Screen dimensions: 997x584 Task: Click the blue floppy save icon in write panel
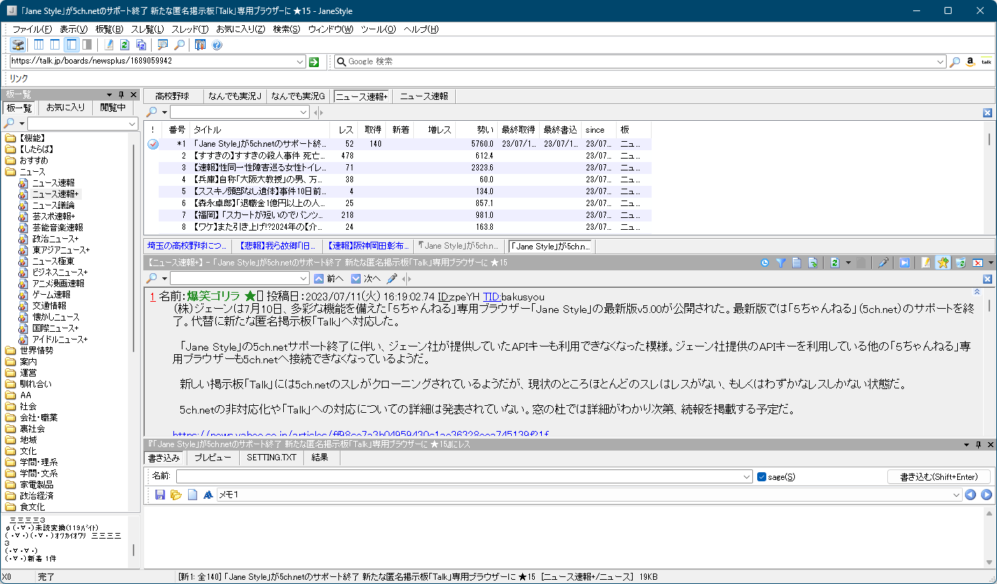tap(160, 495)
